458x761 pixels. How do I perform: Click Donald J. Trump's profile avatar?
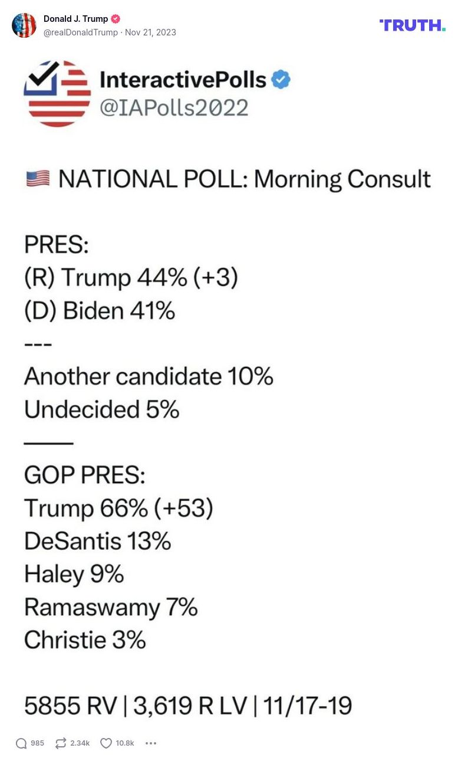[24, 25]
